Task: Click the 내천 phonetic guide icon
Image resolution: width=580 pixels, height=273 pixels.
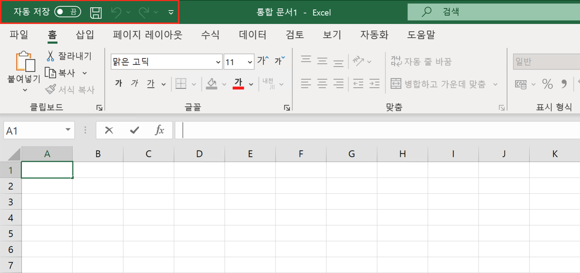Action: (269, 83)
